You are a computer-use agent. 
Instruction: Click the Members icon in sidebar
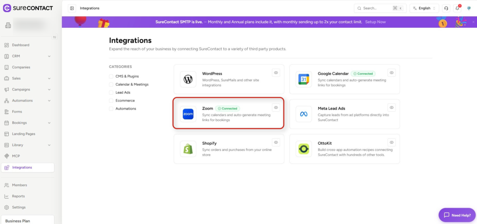point(7,185)
